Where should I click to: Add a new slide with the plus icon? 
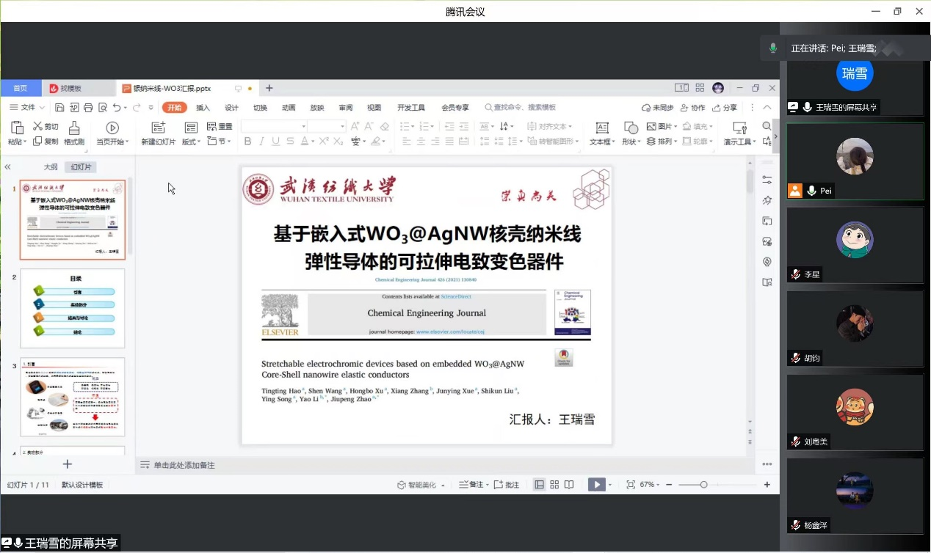coord(68,464)
